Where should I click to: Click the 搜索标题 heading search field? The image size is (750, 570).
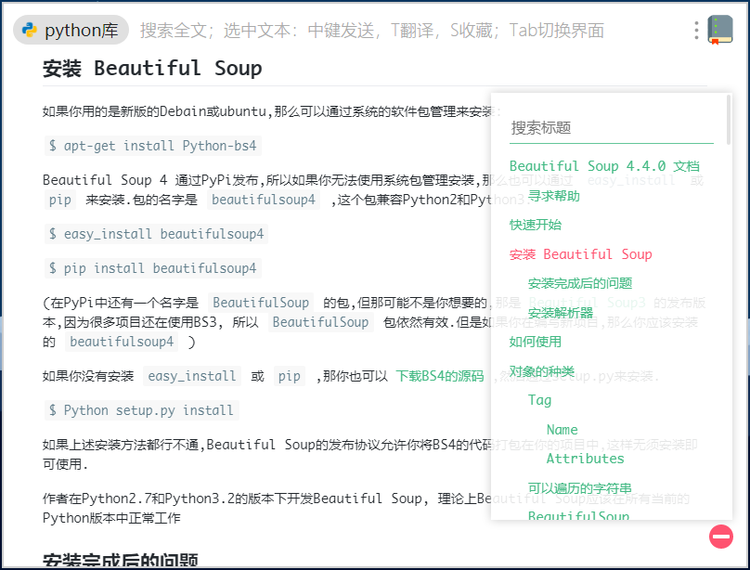pos(612,128)
